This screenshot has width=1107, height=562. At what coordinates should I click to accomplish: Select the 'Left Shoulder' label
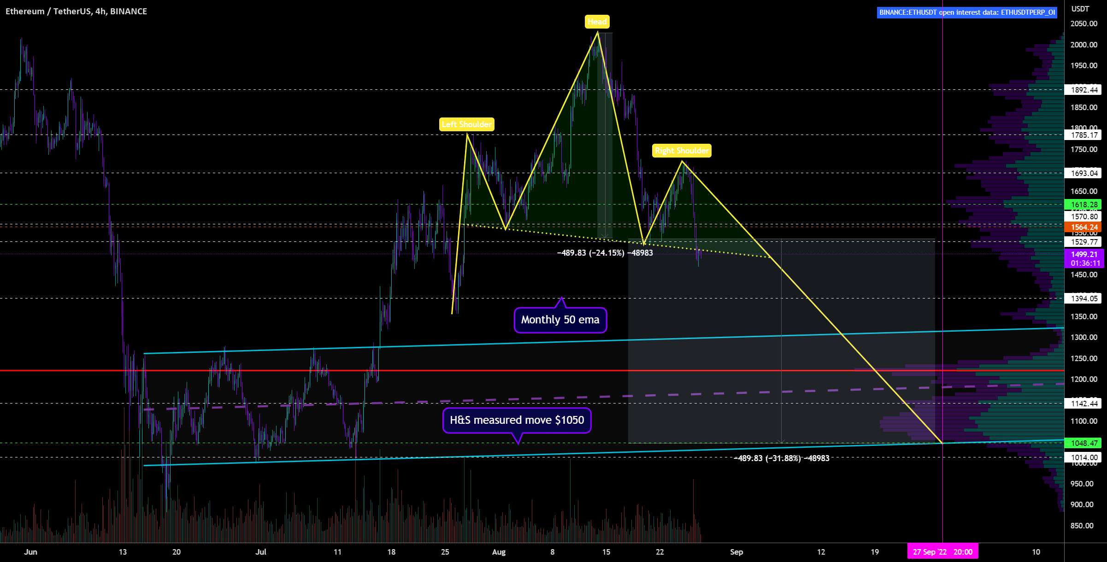pos(466,124)
